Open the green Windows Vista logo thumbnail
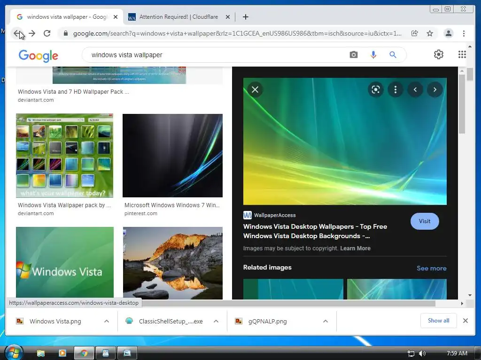481x360 pixels. [x=65, y=263]
